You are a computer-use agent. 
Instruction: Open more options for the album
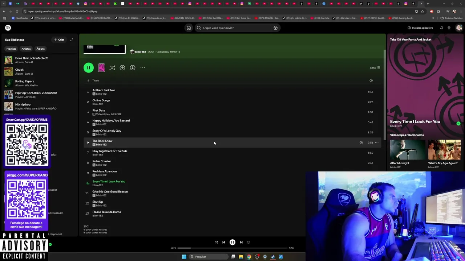pyautogui.click(x=143, y=68)
